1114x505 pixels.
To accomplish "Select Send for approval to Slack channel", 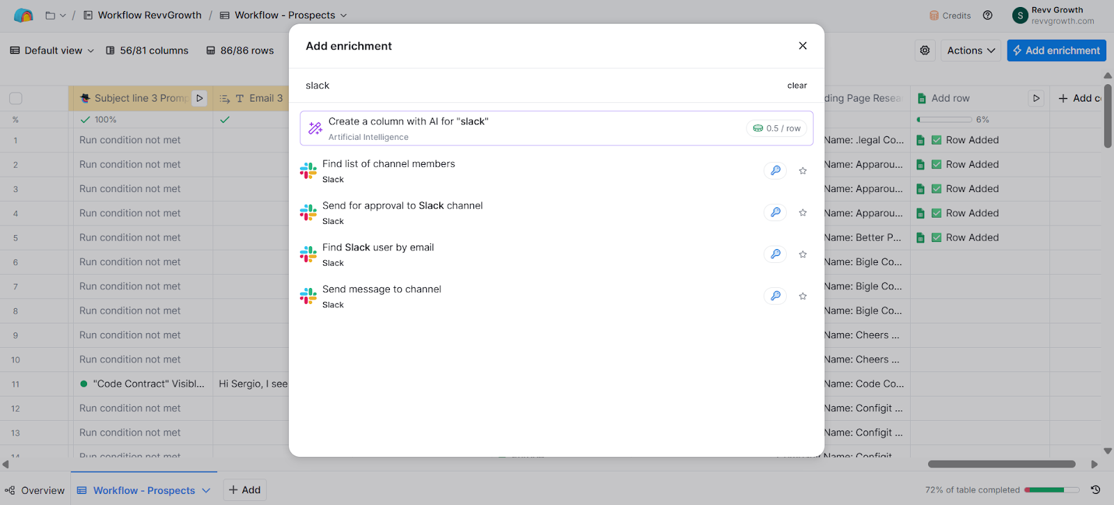I will click(x=556, y=212).
